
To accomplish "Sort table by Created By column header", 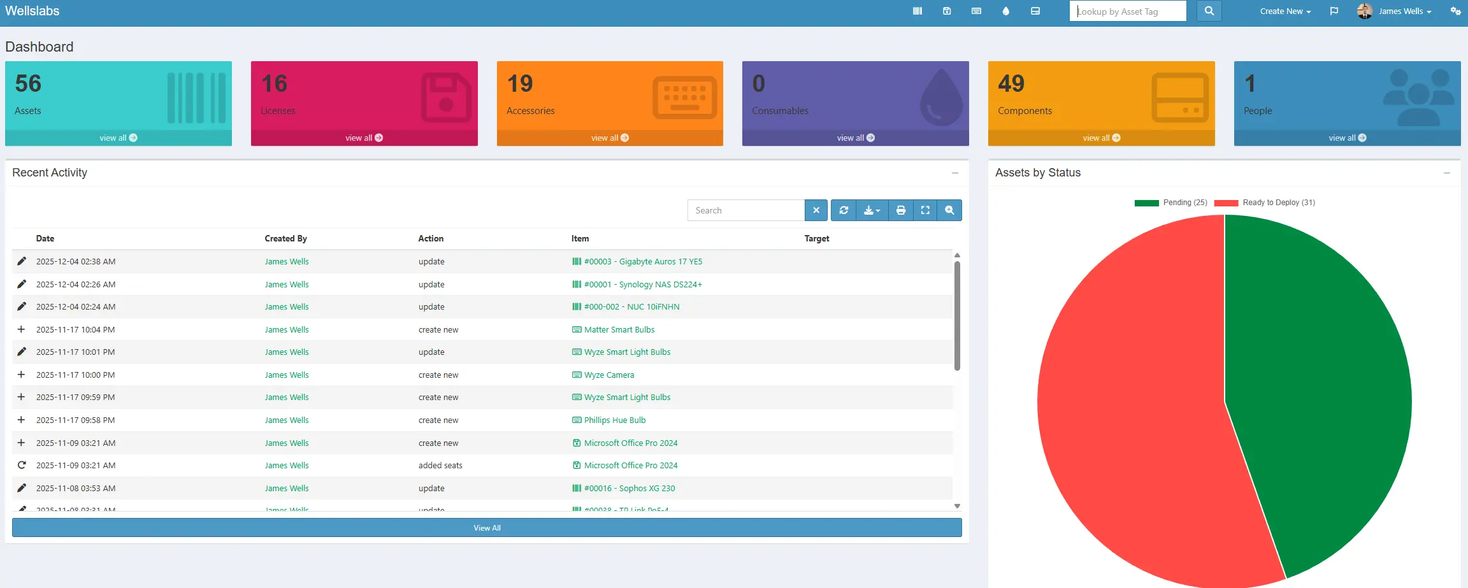I will 285,238.
